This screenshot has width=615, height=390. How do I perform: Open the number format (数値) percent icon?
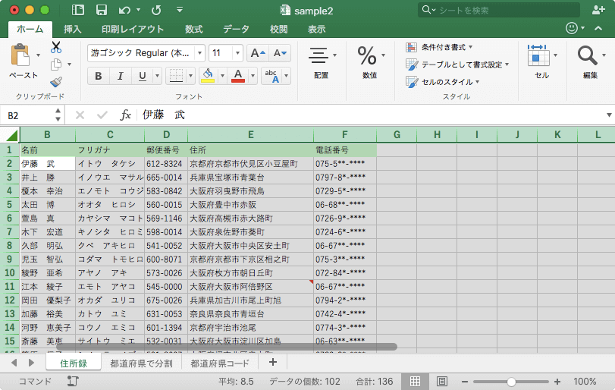coord(367,55)
